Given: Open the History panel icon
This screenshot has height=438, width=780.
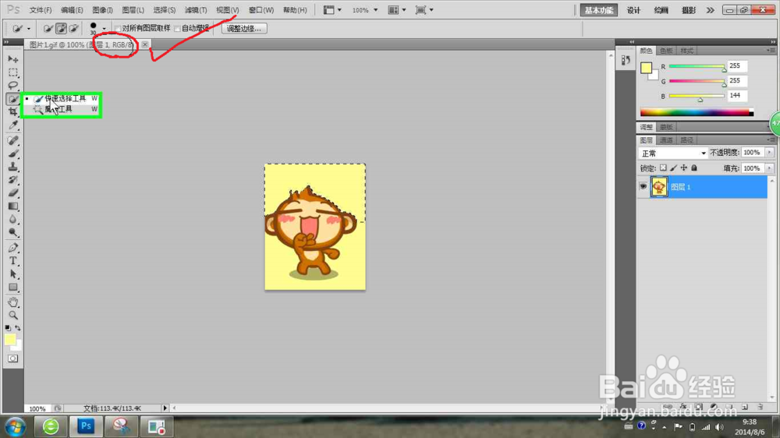Looking at the screenshot, I should pyautogui.click(x=626, y=60).
